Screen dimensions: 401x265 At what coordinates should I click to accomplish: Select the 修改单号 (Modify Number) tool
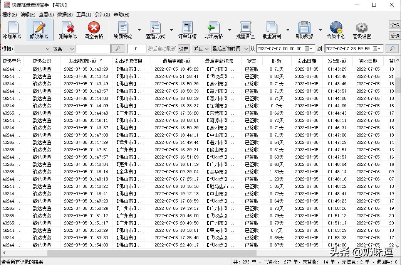[x=40, y=29]
